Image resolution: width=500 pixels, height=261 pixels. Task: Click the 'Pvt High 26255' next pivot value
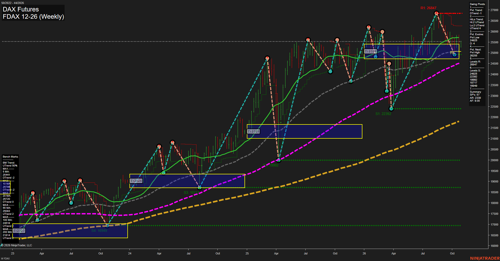475,54
